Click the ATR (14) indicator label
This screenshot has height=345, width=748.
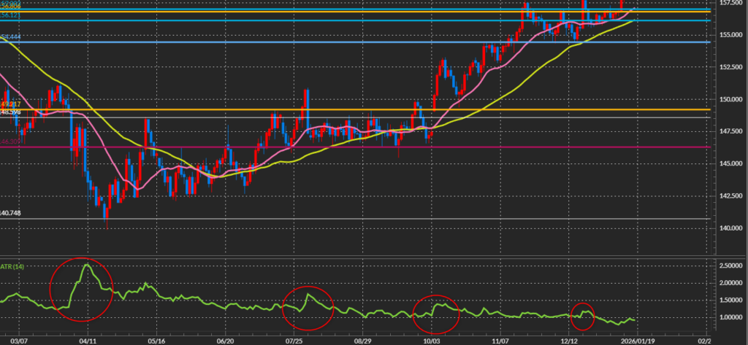(x=13, y=267)
